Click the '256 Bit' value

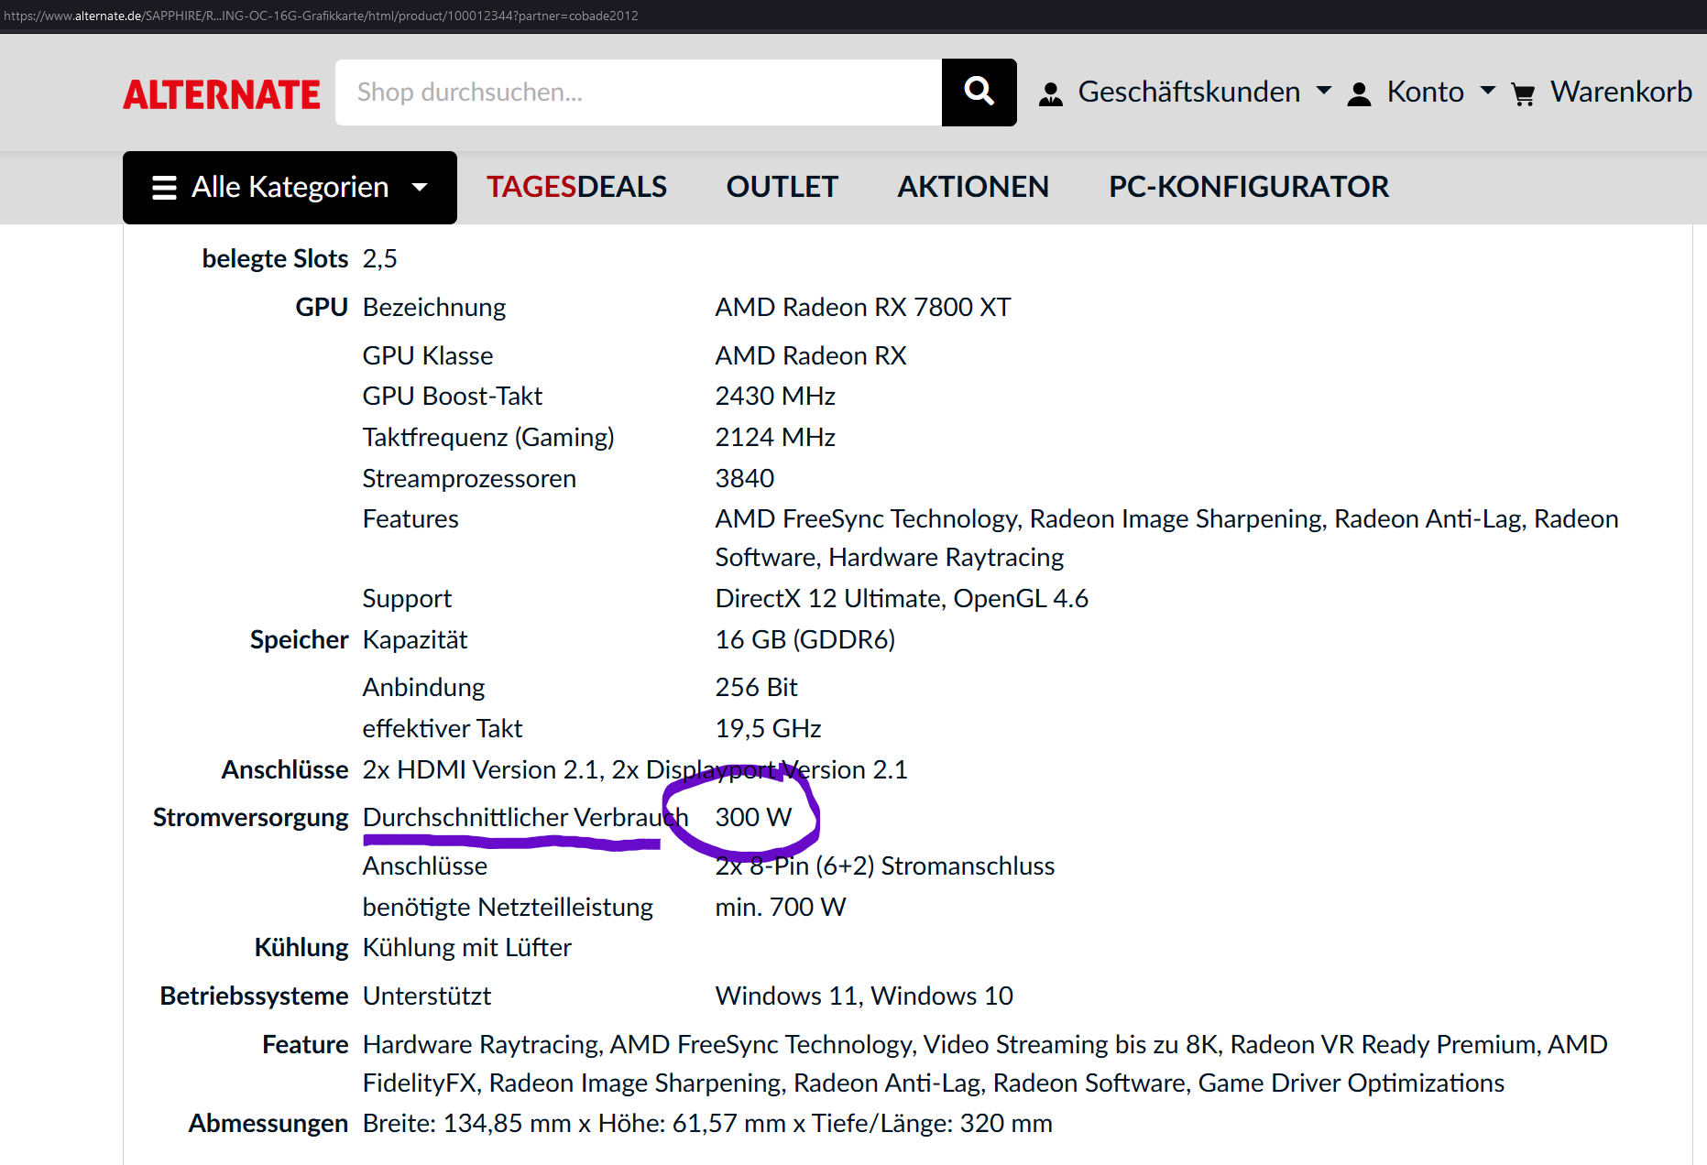click(756, 687)
